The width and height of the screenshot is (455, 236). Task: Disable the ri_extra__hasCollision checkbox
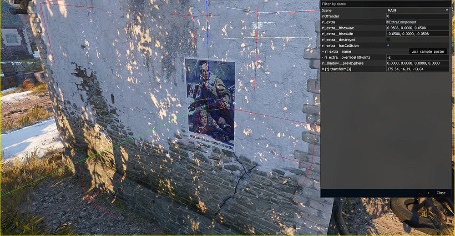coord(388,45)
